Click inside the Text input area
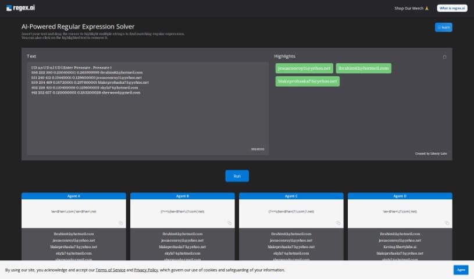The width and height of the screenshot is (474, 279). [x=148, y=109]
